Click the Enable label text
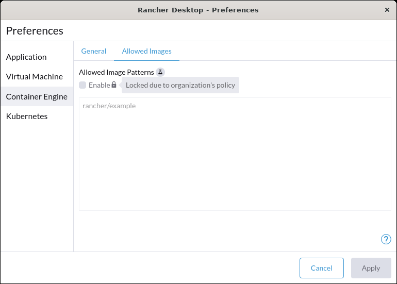Viewport: 397px width, 284px height. (99, 85)
